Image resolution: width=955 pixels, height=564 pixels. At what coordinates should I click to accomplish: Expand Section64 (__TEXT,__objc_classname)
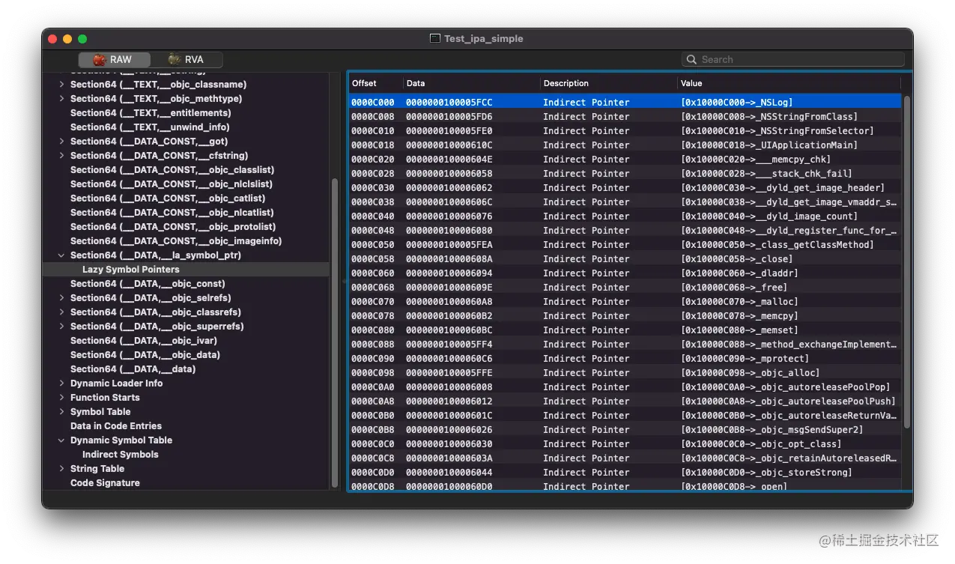tap(61, 85)
